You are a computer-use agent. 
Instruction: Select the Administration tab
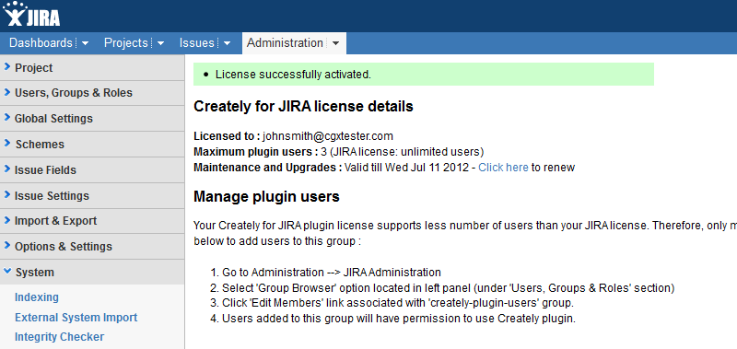coord(286,43)
